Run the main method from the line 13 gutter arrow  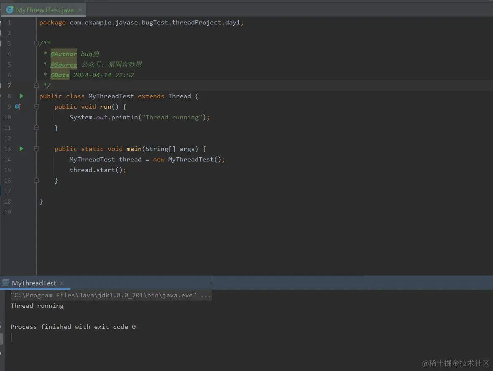tap(22, 149)
